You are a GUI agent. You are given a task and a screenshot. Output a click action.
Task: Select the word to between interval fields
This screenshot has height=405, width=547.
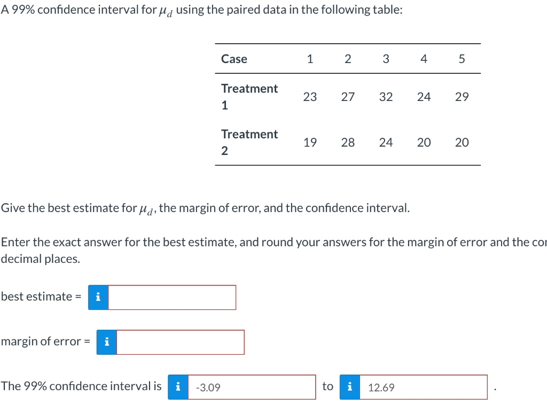(x=327, y=386)
